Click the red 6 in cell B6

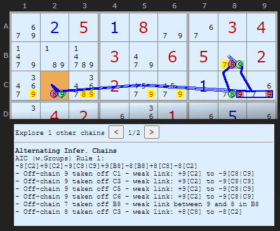pyautogui.click(x=172, y=57)
